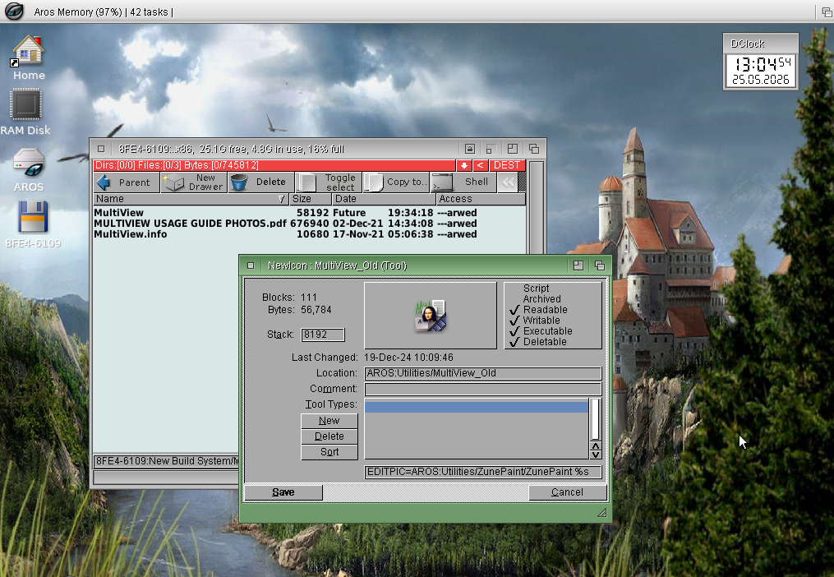Image resolution: width=834 pixels, height=577 pixels.
Task: Toggle the Archived protection flag
Action: pyautogui.click(x=541, y=298)
